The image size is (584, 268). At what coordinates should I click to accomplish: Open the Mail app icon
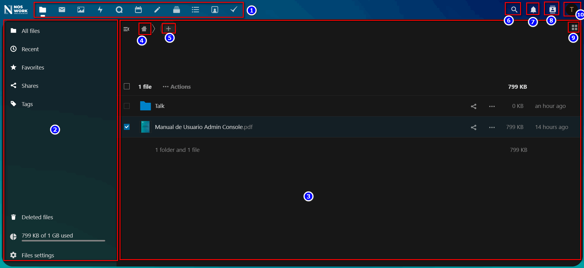tap(62, 10)
